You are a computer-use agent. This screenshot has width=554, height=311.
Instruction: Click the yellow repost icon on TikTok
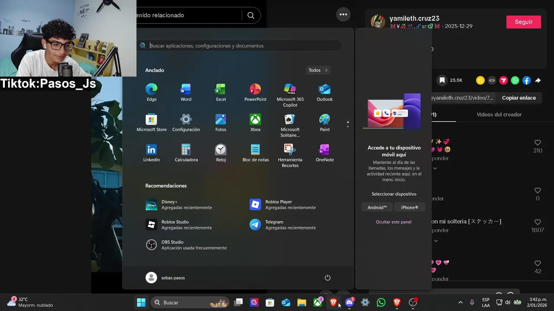tap(480, 80)
